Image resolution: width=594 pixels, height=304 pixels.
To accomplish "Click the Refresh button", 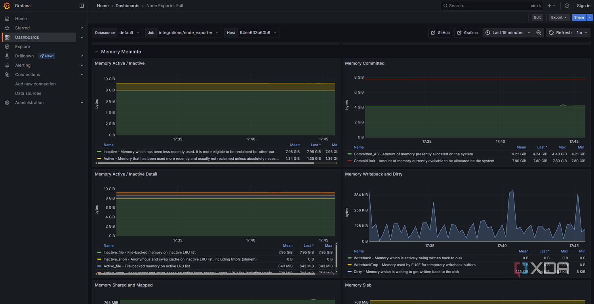I will pyautogui.click(x=560, y=33).
